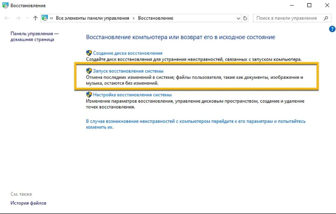Open Запуск восстановления системы link
336x214 pixels.
tap(128, 71)
